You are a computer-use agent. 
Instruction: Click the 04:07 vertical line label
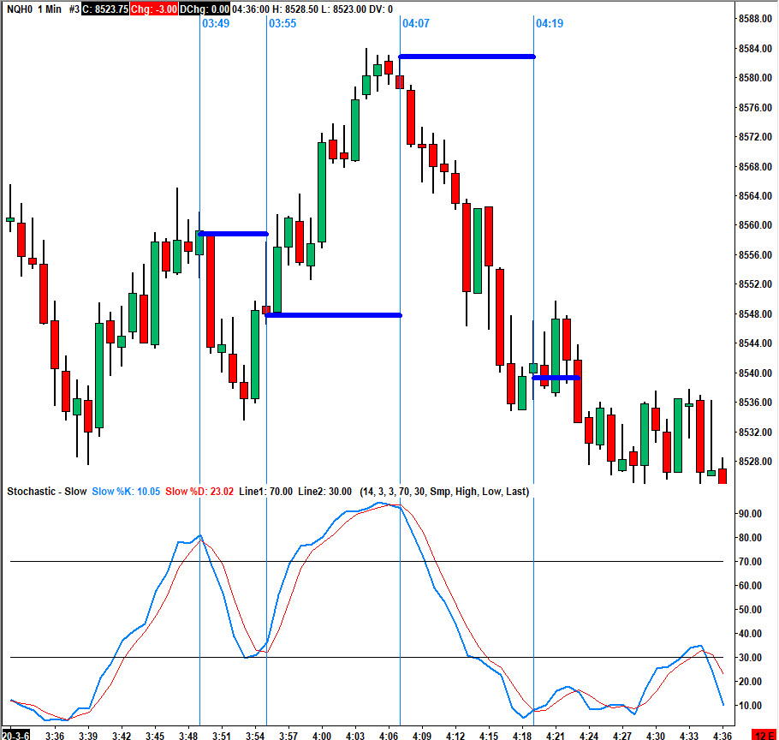[x=416, y=23]
